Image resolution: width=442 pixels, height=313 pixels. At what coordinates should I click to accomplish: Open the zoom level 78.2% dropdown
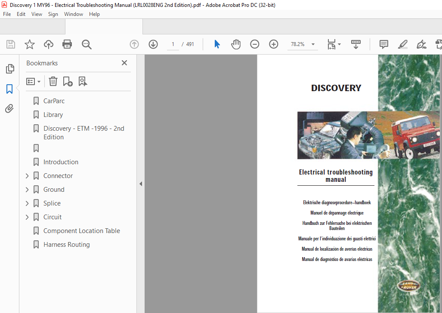coord(313,44)
